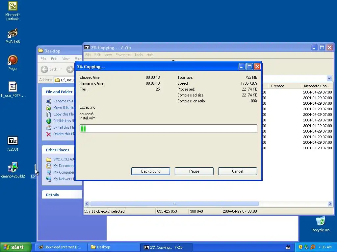
Task: Click the E-mail this file icon
Action: (49, 128)
